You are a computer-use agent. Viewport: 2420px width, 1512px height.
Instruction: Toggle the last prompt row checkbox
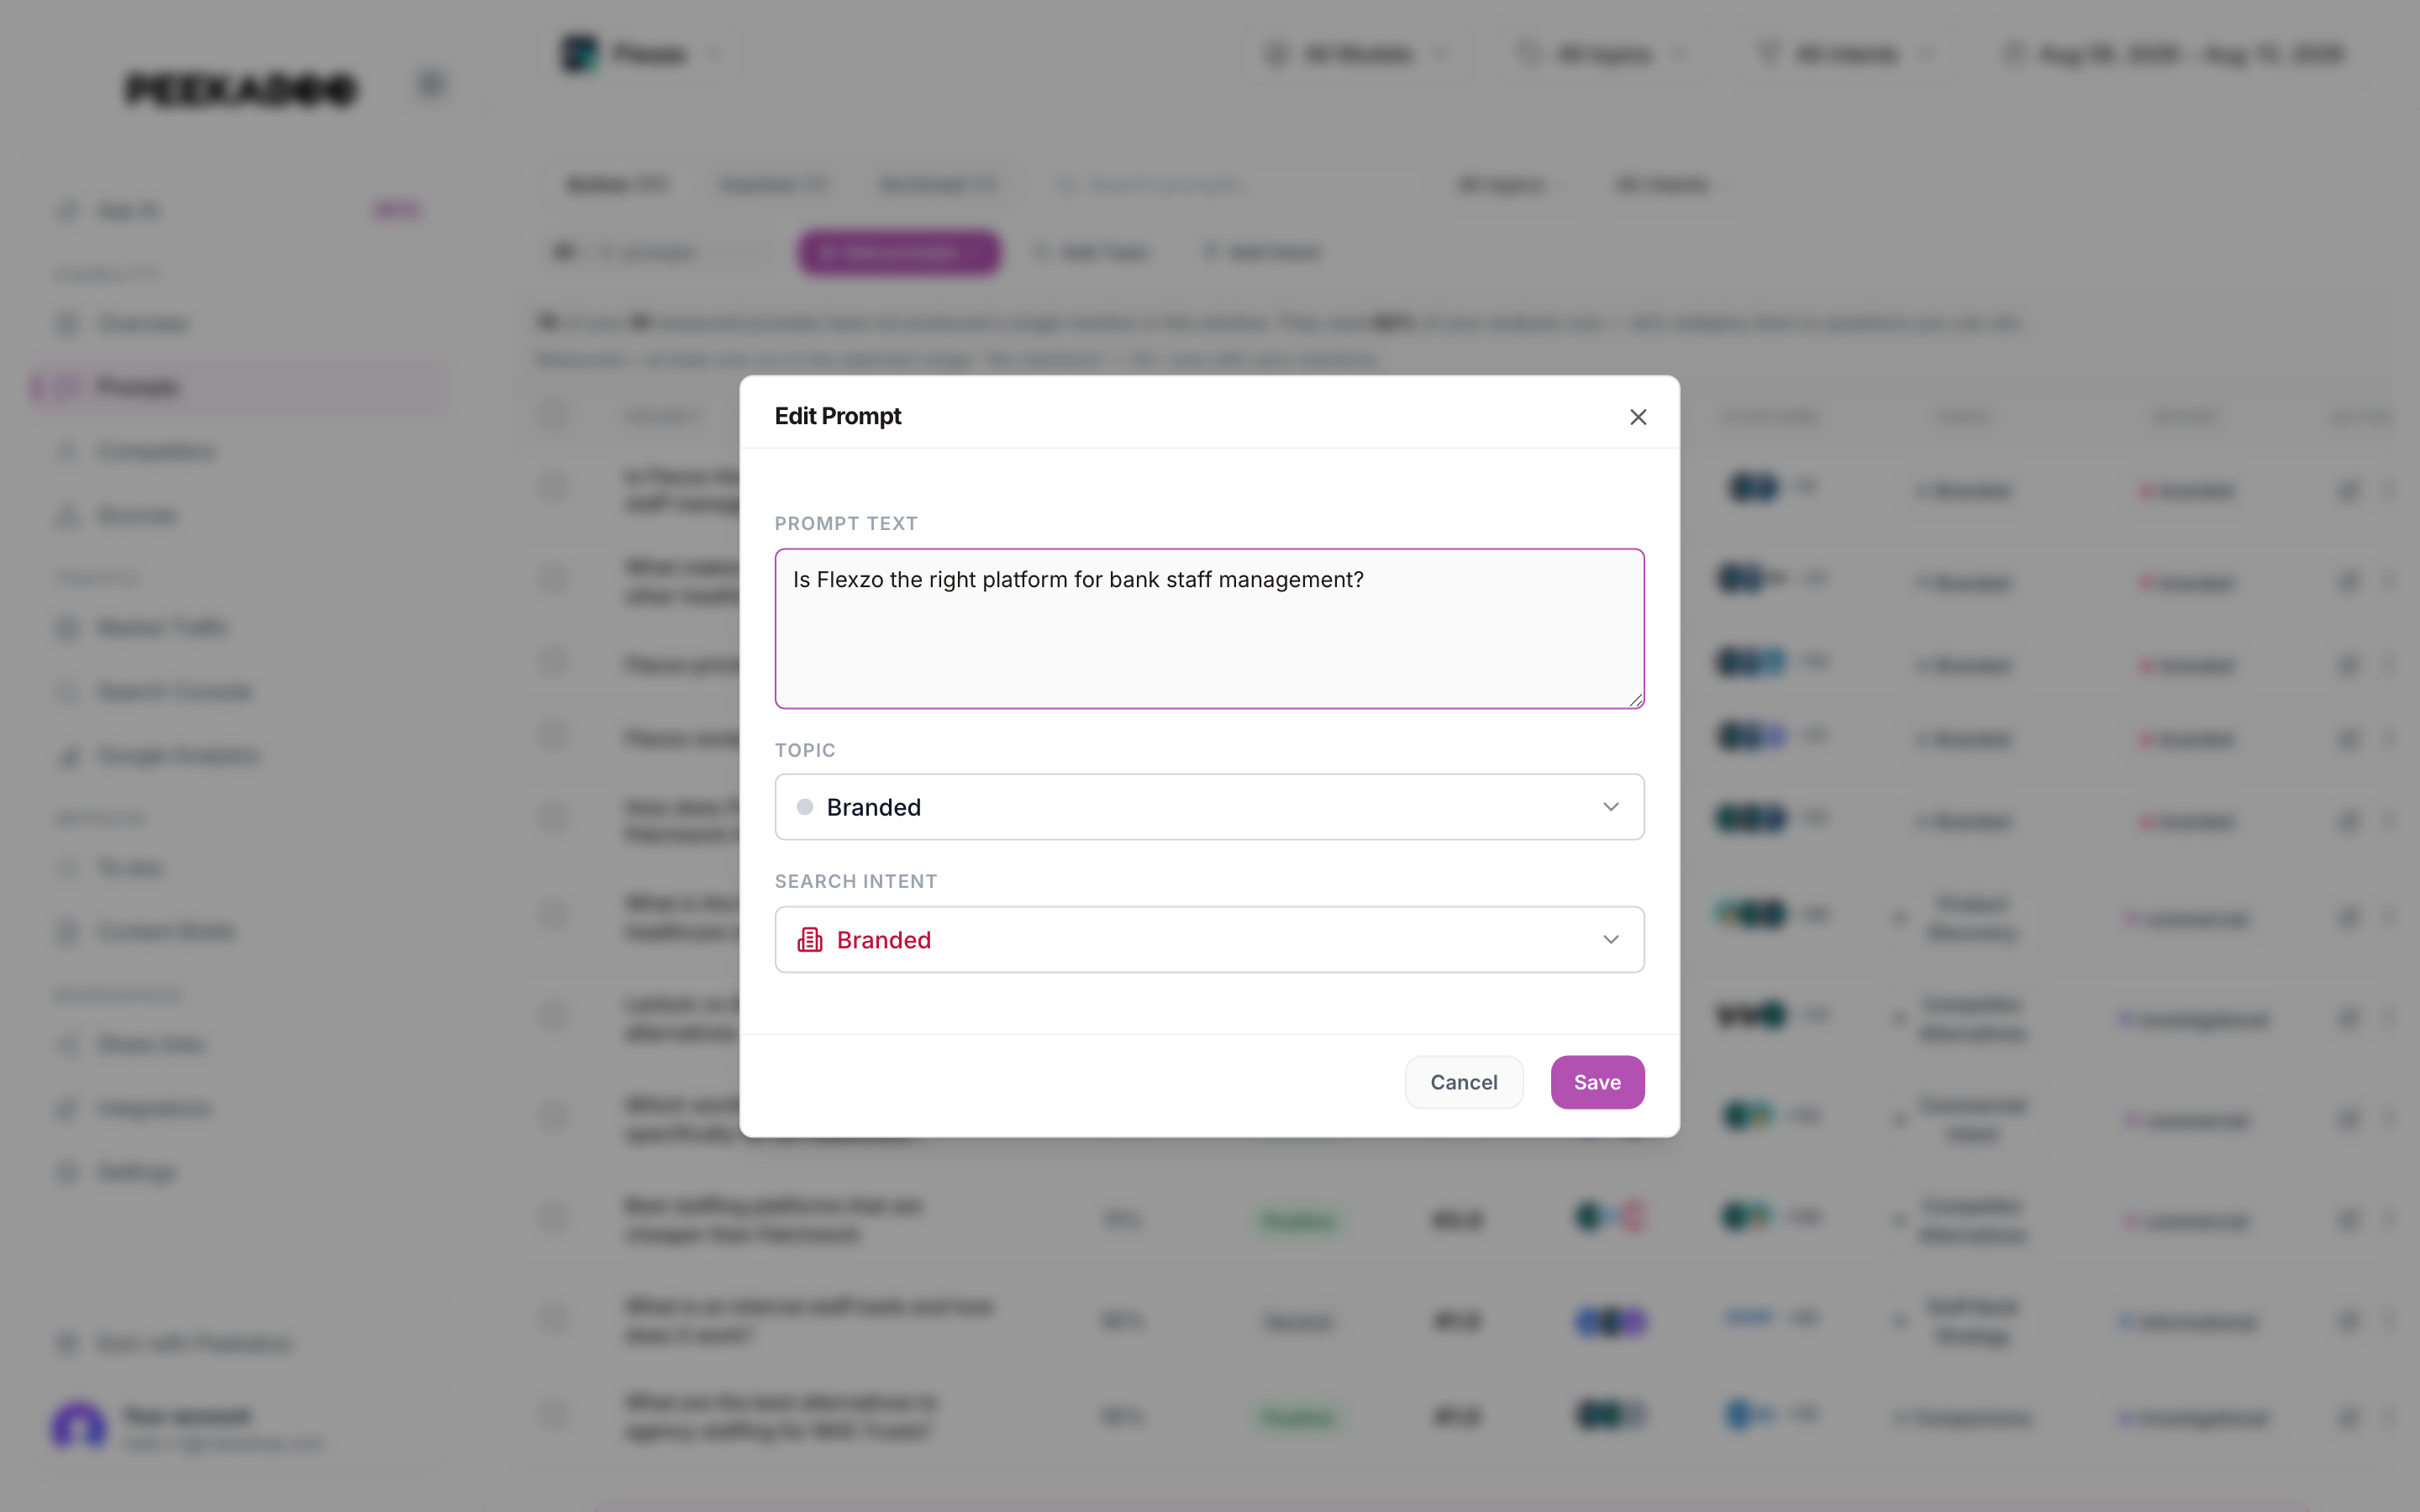pos(553,1415)
